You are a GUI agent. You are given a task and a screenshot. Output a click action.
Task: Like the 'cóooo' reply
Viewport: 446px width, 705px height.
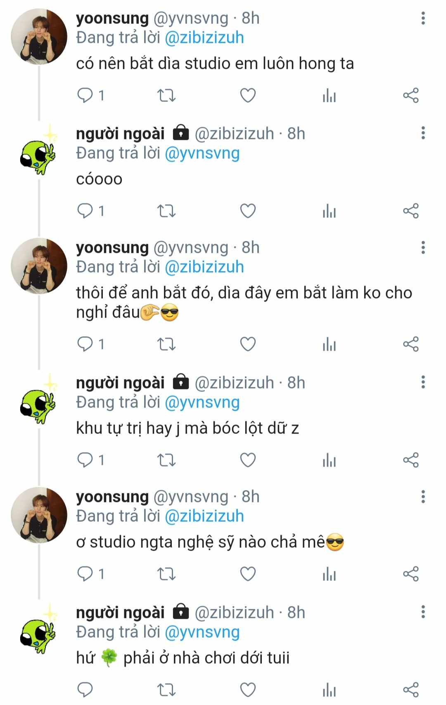[248, 211]
